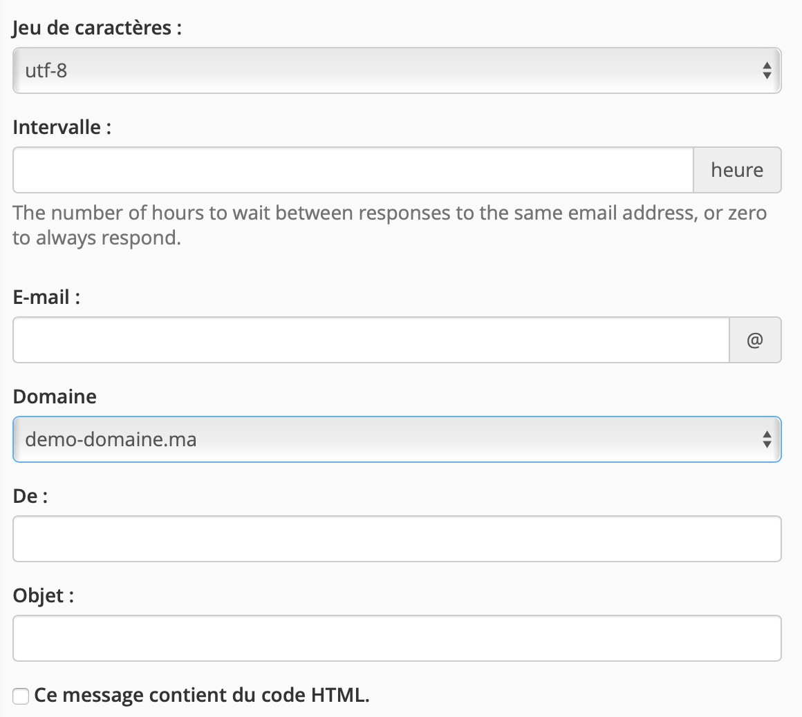Click the De input field

pos(397,539)
